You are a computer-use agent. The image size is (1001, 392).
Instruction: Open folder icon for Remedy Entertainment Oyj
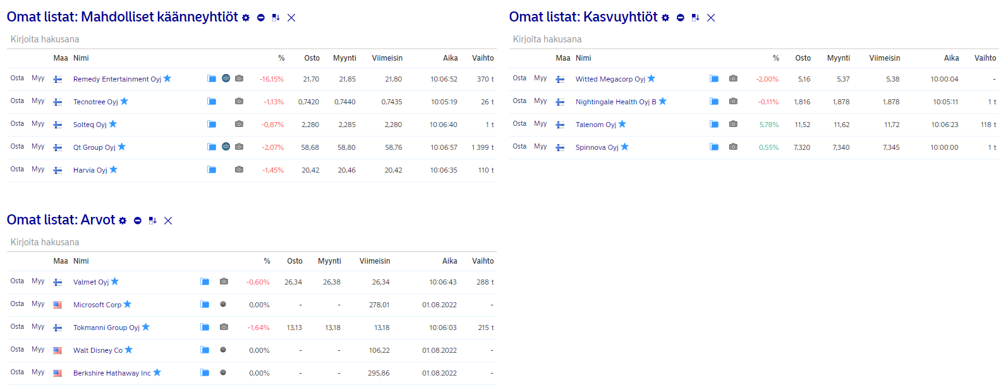(212, 78)
